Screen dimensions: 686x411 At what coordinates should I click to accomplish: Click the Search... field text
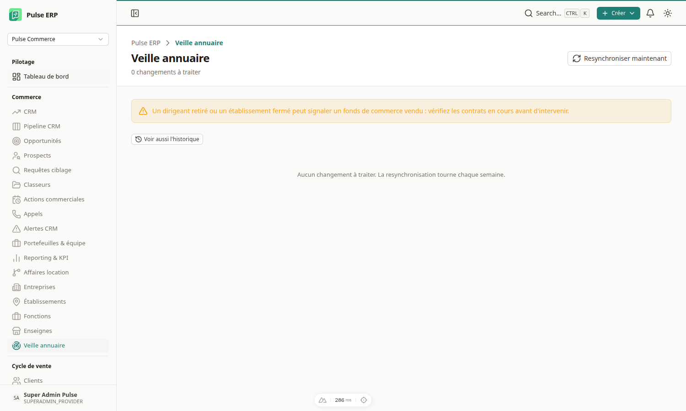pyautogui.click(x=548, y=13)
